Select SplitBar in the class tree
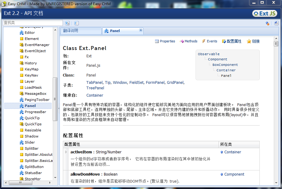 [31, 148]
